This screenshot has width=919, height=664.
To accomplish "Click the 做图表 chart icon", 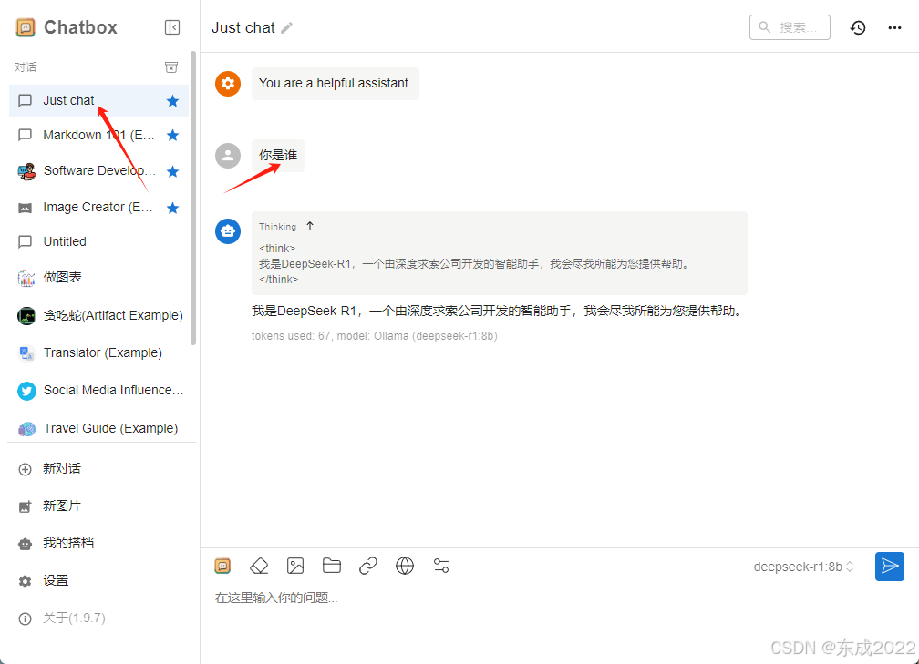I will pyautogui.click(x=26, y=278).
